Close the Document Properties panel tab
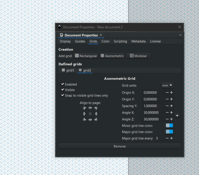The height and width of the screenshot is (175, 199). [101, 35]
